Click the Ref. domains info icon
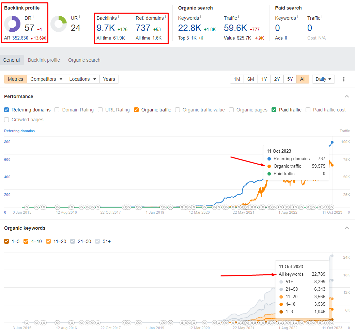The image size is (355, 334). click(x=166, y=17)
